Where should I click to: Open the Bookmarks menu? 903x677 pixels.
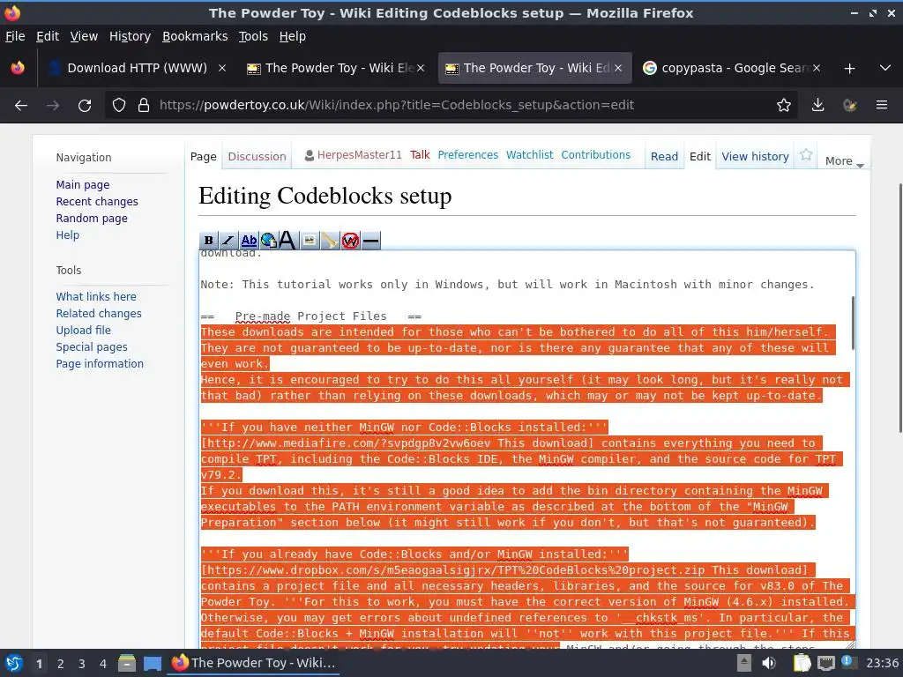click(x=195, y=36)
